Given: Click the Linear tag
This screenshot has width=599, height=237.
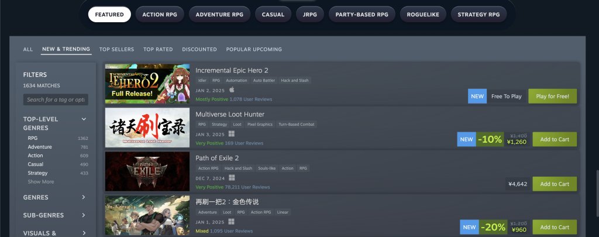Looking at the screenshot, I should point(283,212).
